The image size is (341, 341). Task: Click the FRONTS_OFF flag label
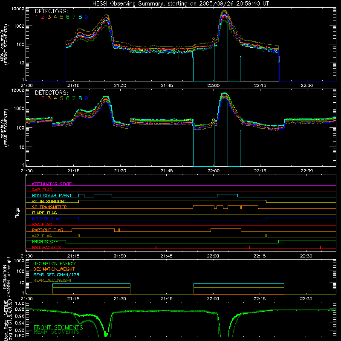tap(45, 242)
